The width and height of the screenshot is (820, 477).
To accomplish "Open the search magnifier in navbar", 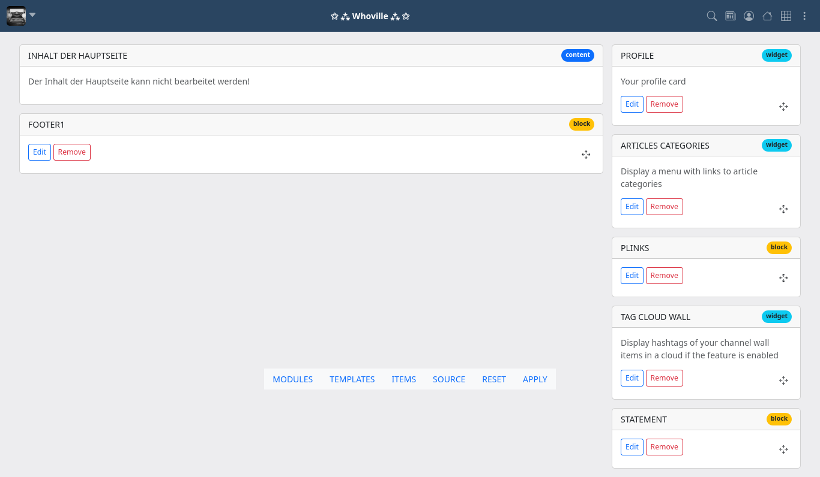I will click(x=711, y=16).
